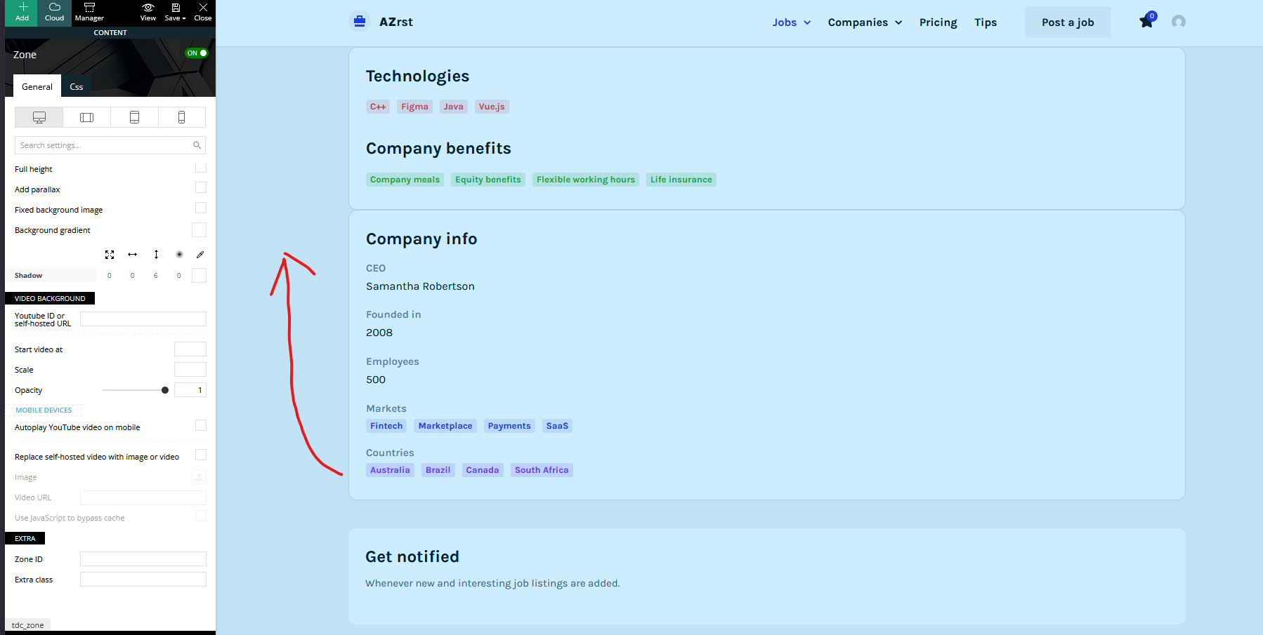Click the MOBILE DEVICES section label

point(44,410)
